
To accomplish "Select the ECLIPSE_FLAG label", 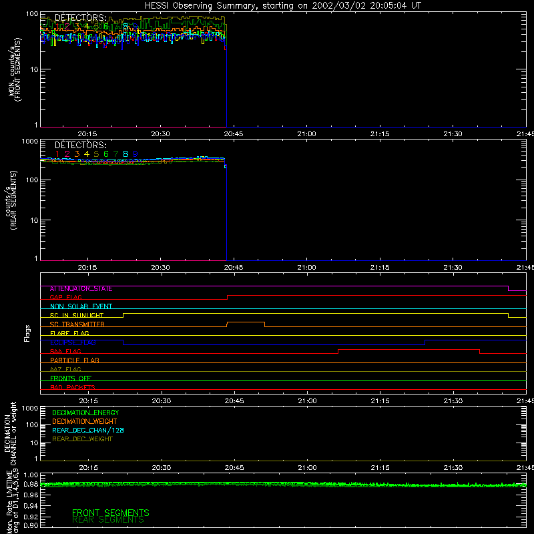I will [x=73, y=342].
